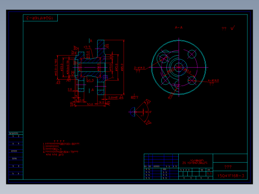Image resolution: width=259 pixels, height=194 pixels.
Task: Click the 15Q41F16R-3 part number in title block
Action: coord(231,176)
